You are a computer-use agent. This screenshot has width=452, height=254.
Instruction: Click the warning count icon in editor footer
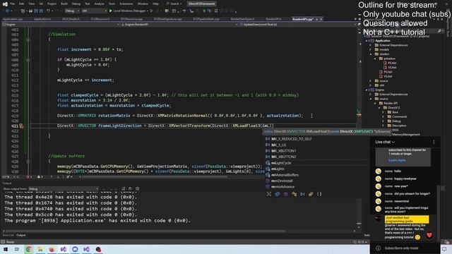(40, 177)
